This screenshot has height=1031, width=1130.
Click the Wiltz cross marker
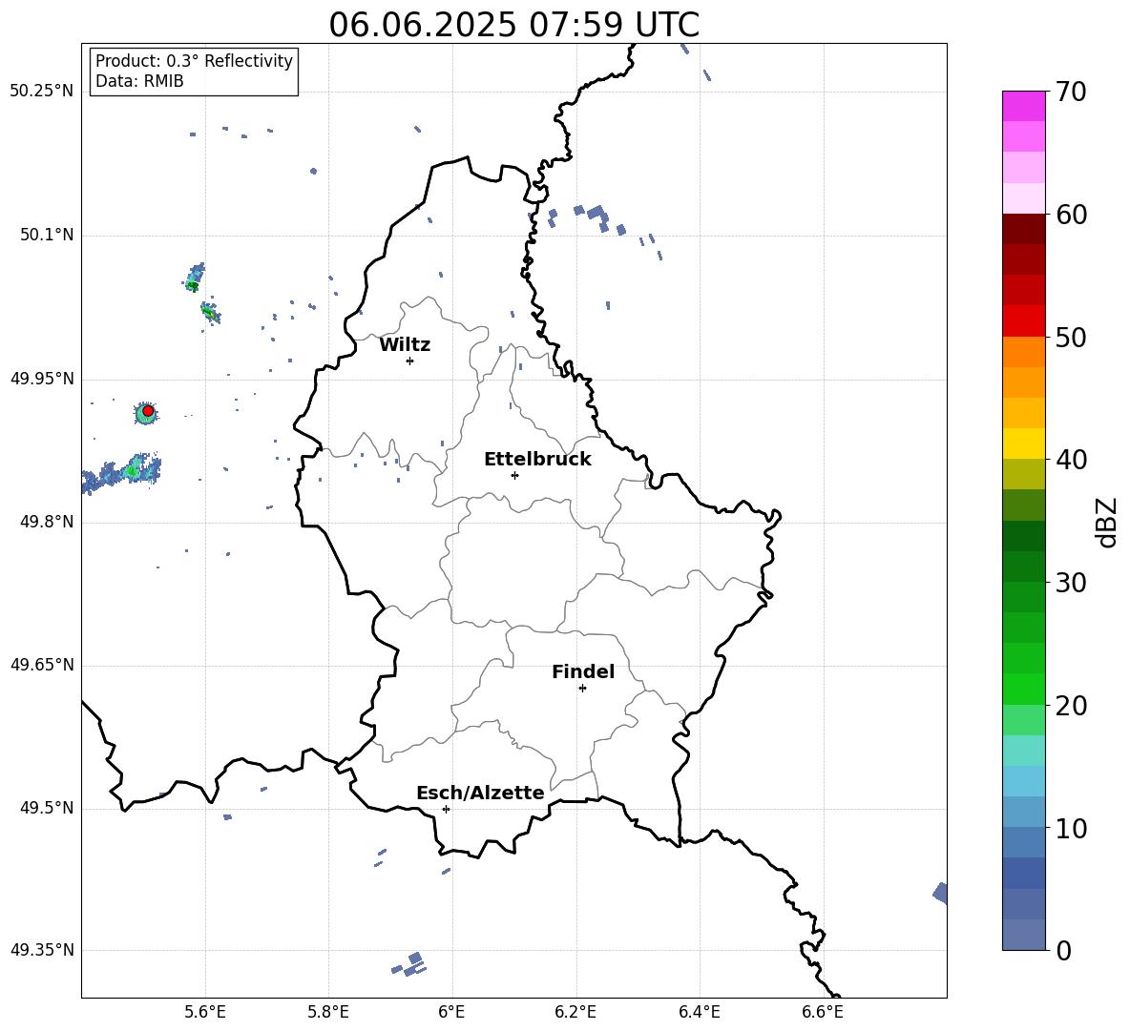[x=409, y=361]
